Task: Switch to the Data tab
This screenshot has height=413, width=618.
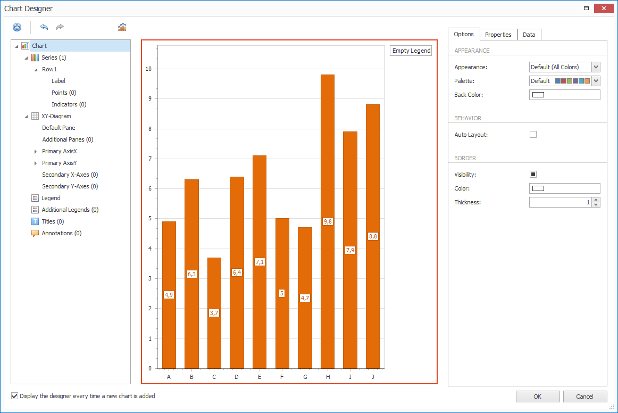Action: point(529,35)
